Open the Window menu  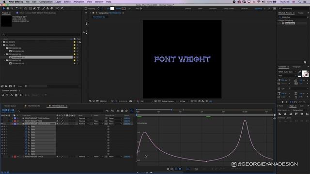point(99,2)
